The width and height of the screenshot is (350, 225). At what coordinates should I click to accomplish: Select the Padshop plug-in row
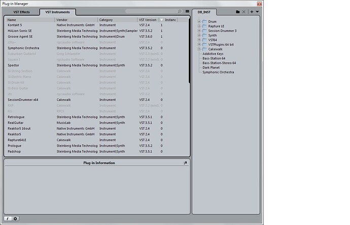pyautogui.click(x=96, y=152)
